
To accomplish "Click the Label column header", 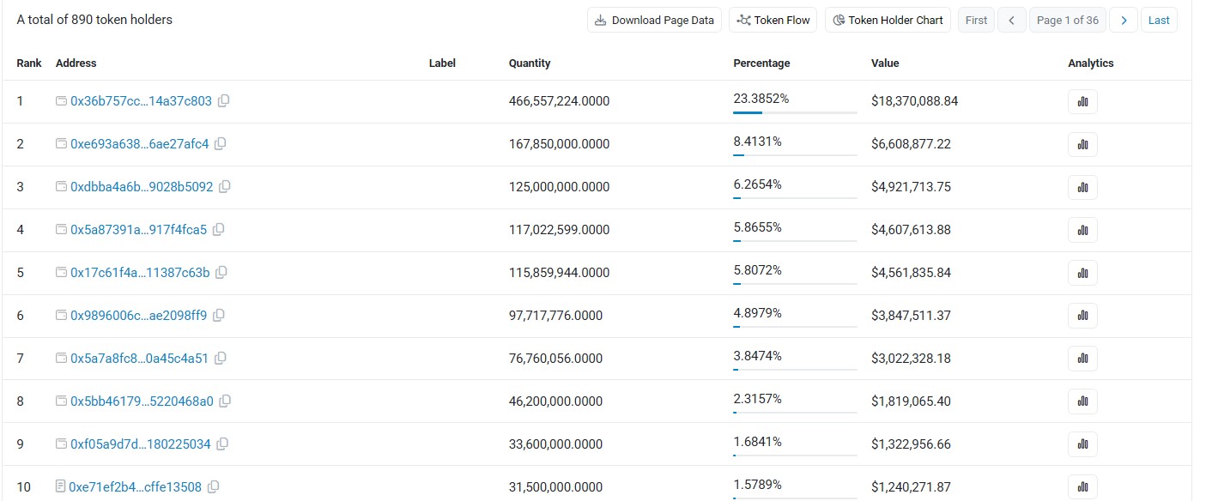I will (442, 63).
